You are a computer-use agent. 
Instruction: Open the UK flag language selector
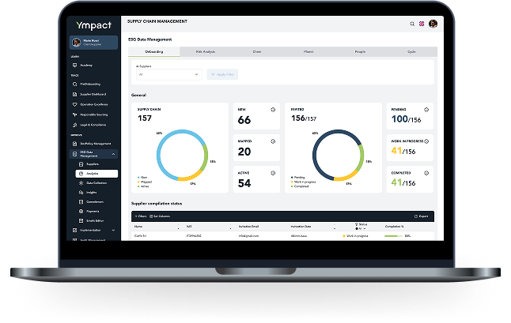(422, 24)
